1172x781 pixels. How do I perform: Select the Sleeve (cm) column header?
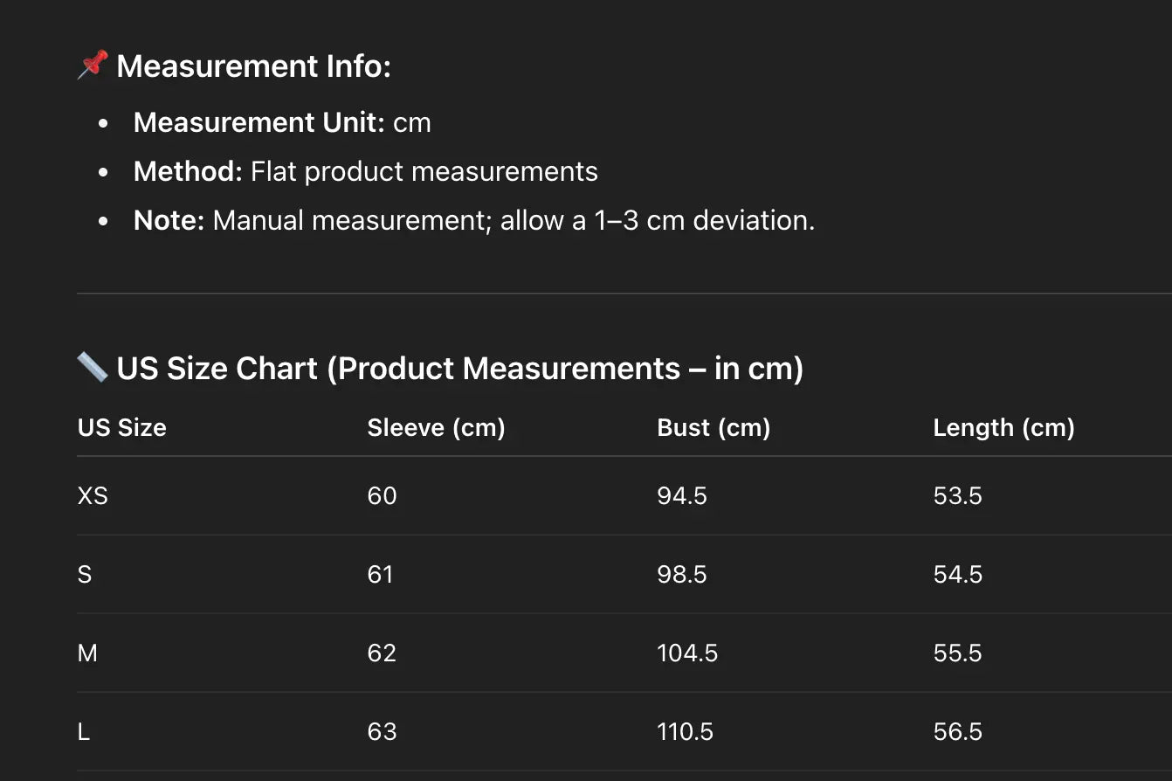coord(436,427)
